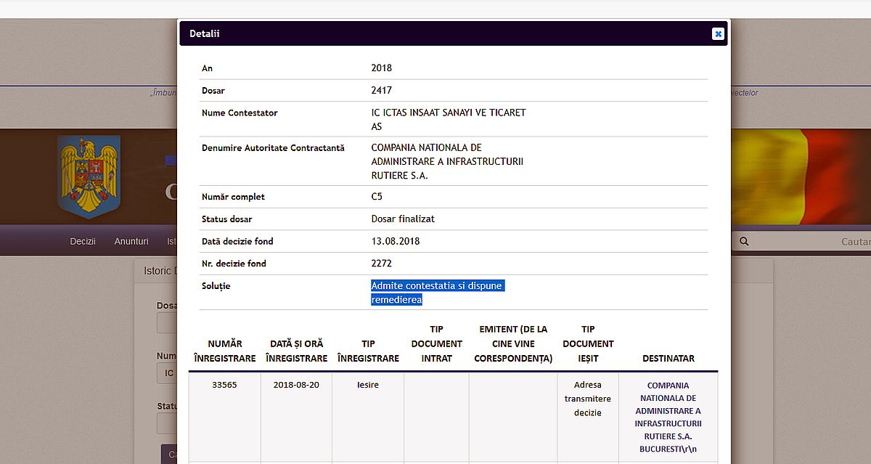Close the Detalii dialog with the X icon
The image size is (871, 464).
pos(717,33)
